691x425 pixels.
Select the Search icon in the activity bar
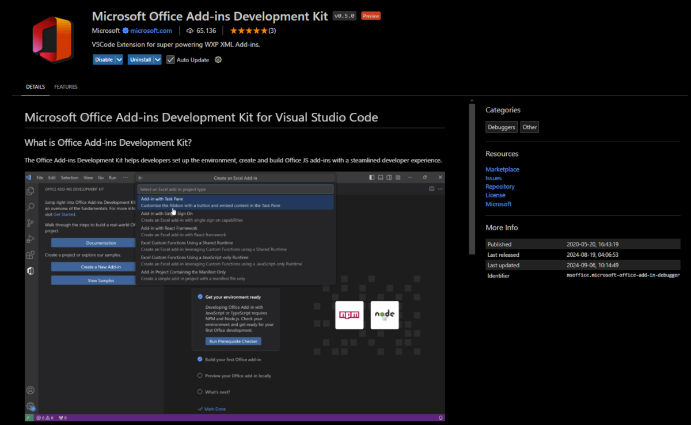click(x=31, y=207)
